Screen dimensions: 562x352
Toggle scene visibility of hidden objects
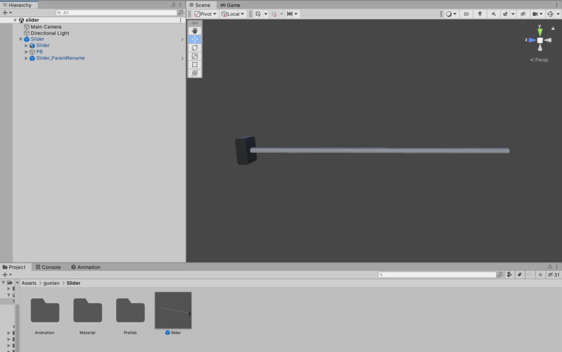523,14
